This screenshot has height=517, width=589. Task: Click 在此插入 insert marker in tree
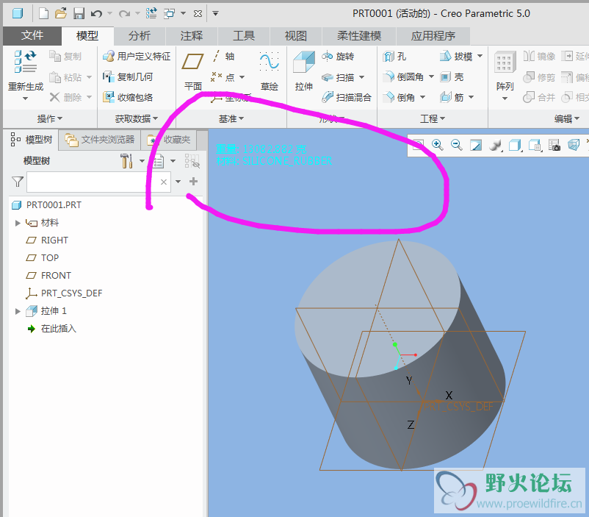(52, 329)
